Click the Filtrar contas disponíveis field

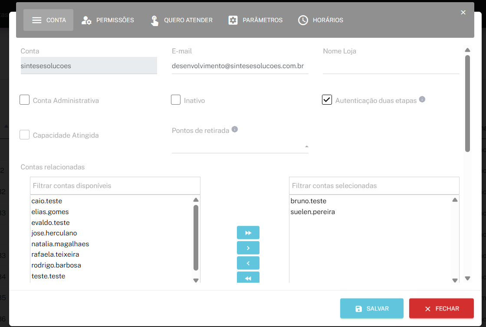point(115,185)
